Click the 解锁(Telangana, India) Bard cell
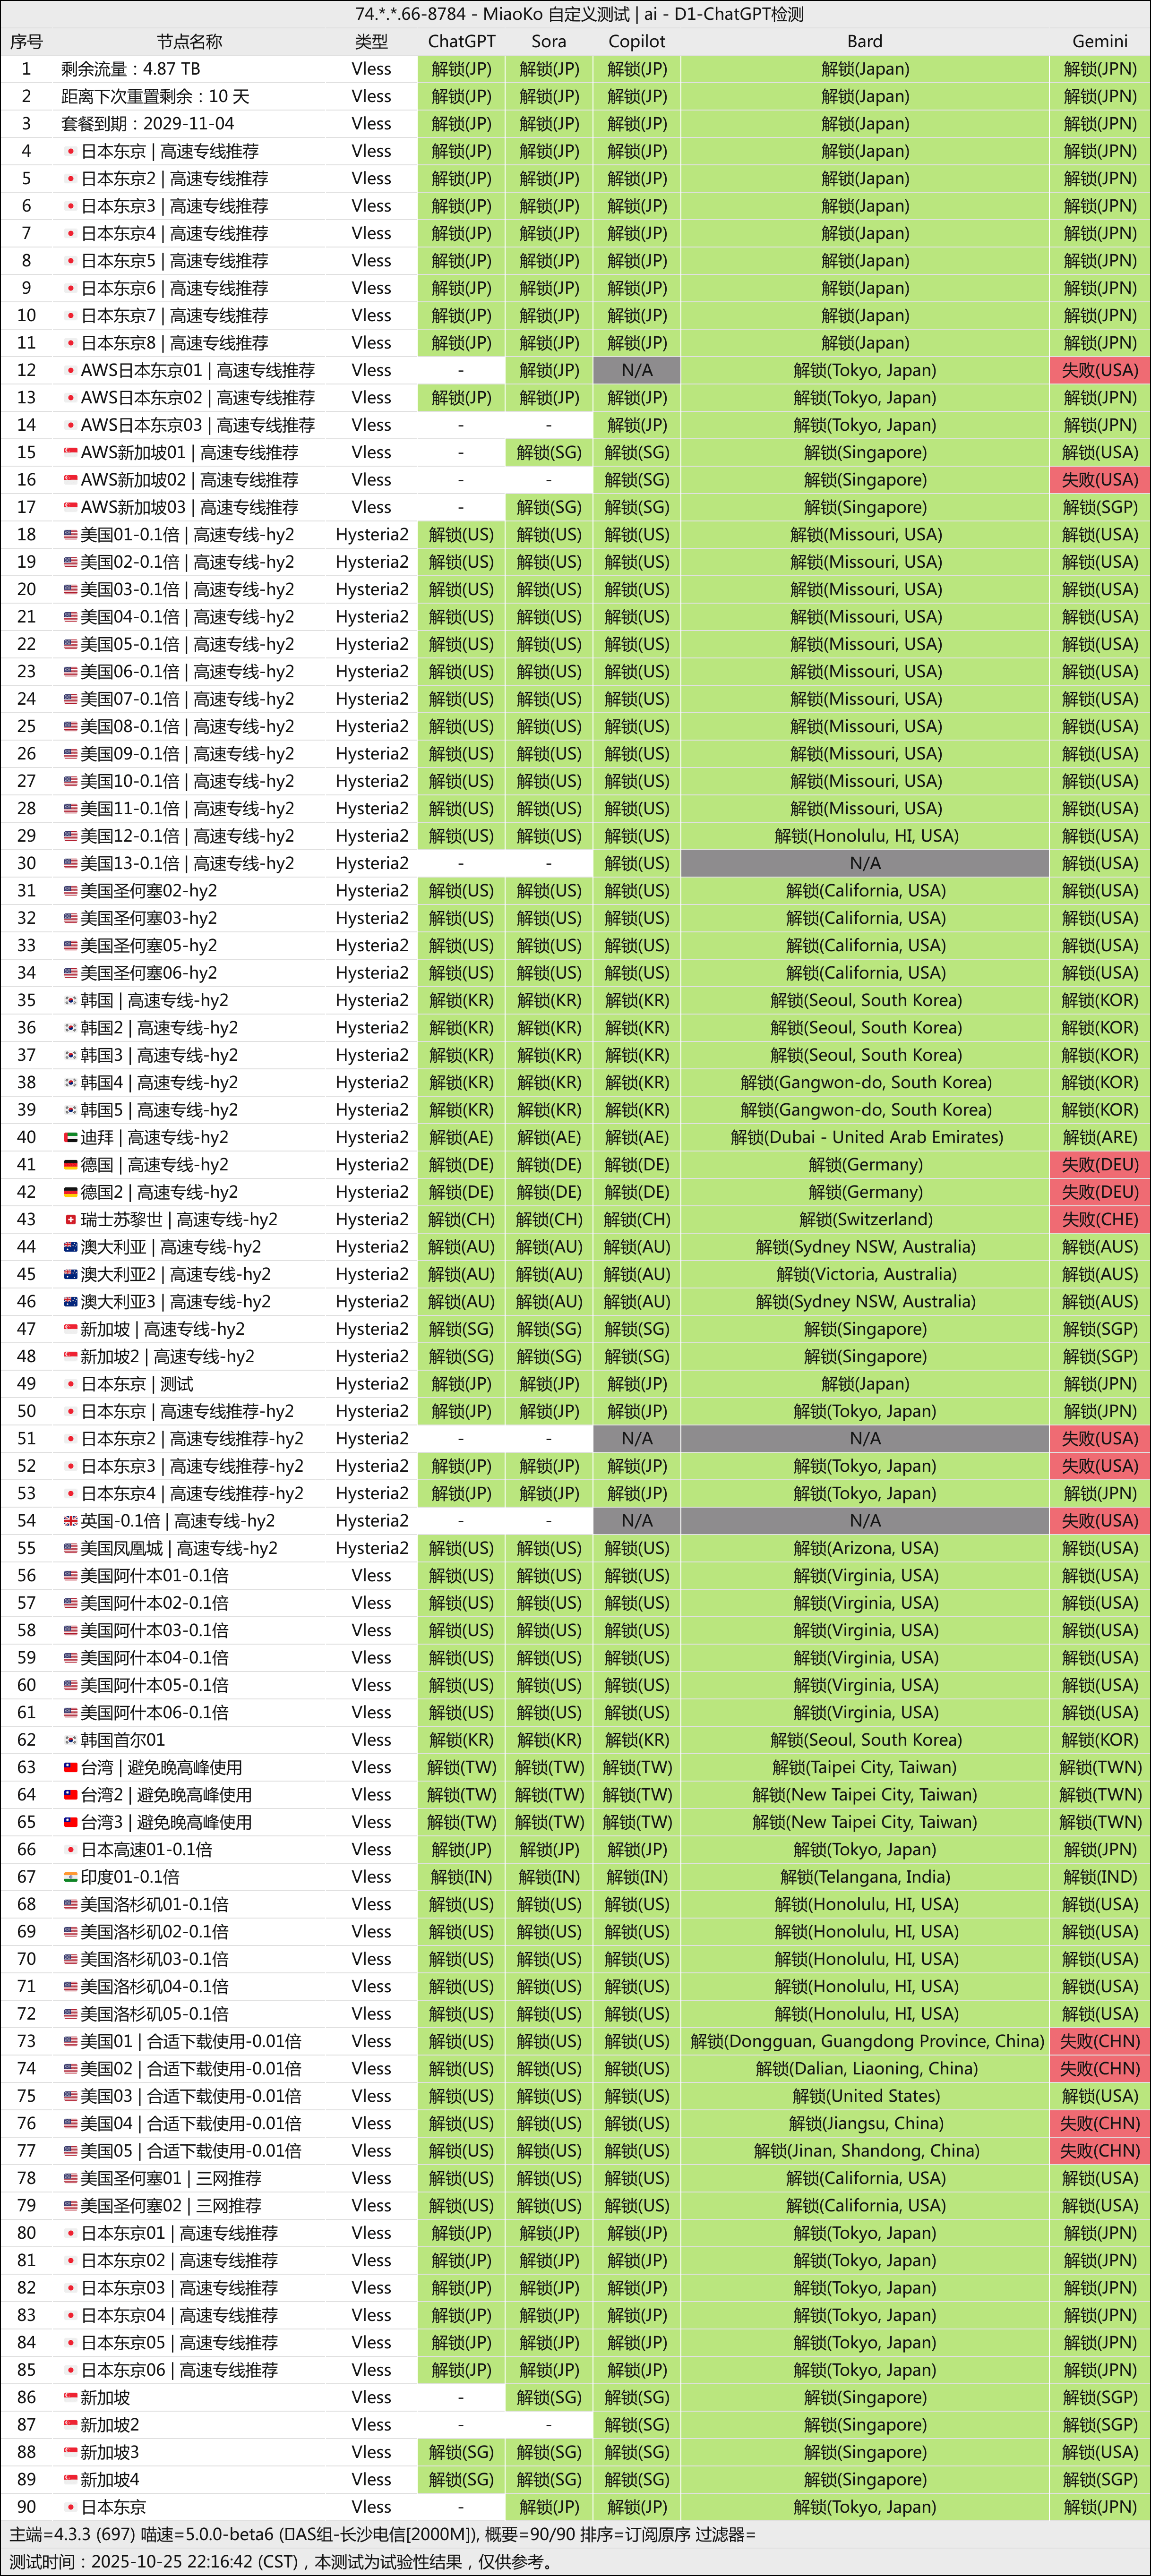Image resolution: width=1151 pixels, height=2576 pixels. (x=865, y=1877)
